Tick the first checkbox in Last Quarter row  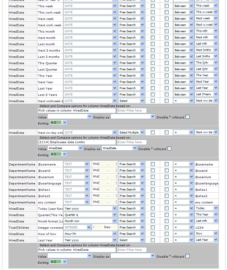(x=153, y=69)
